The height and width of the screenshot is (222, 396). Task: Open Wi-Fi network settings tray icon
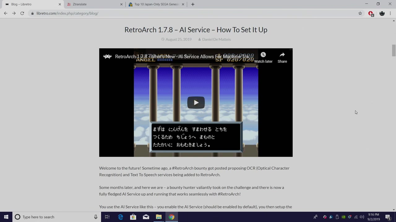356,217
